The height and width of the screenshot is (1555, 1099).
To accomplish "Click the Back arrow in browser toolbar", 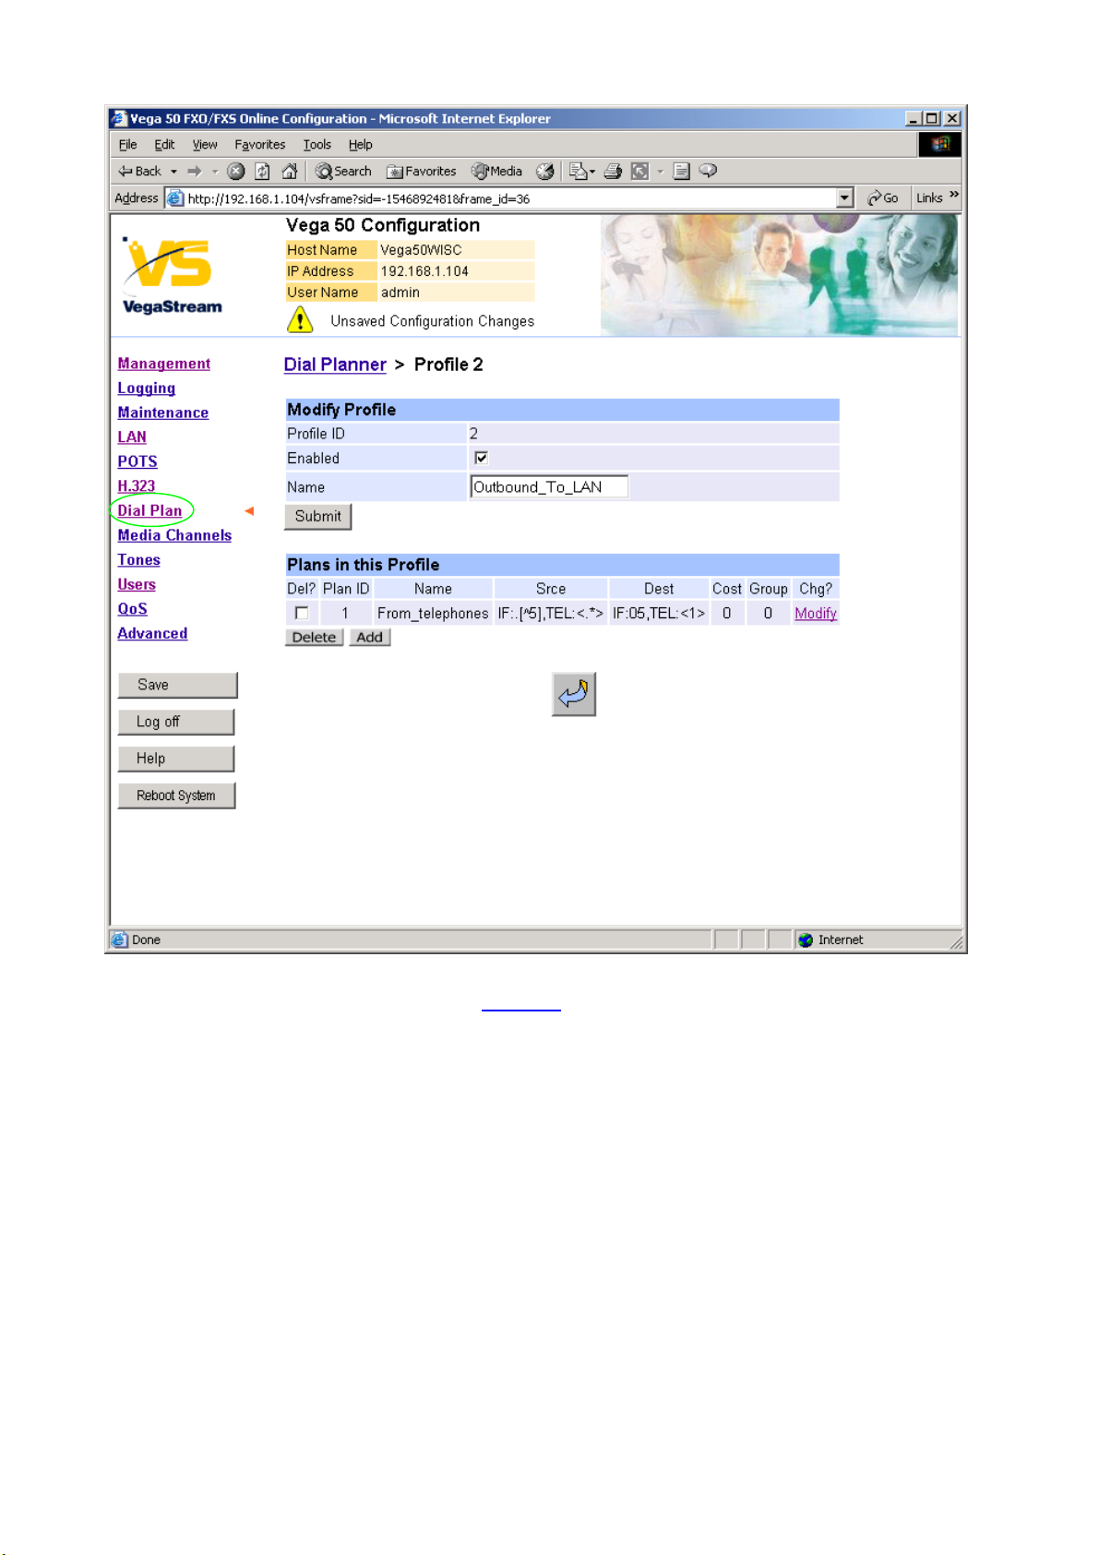I will point(139,171).
